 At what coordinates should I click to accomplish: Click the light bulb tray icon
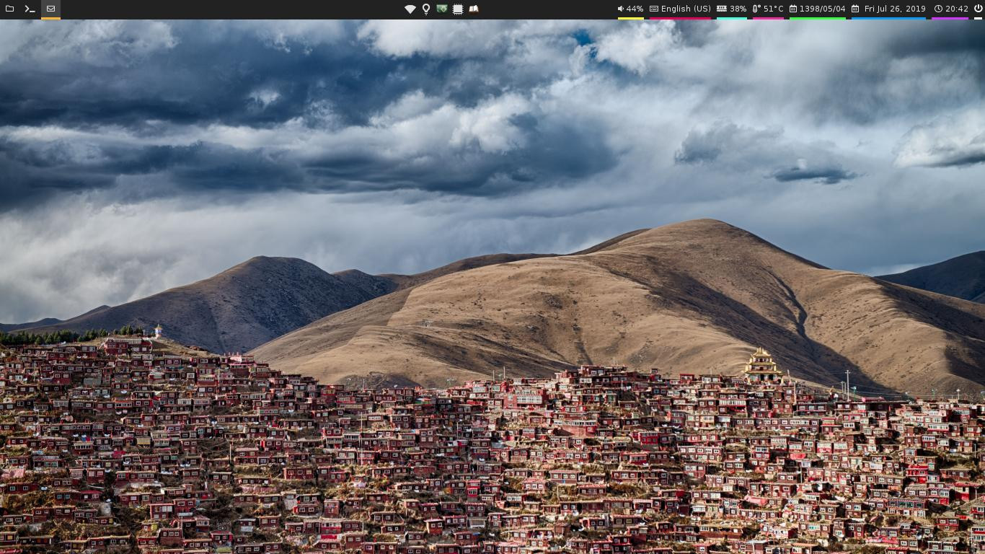[x=426, y=9]
